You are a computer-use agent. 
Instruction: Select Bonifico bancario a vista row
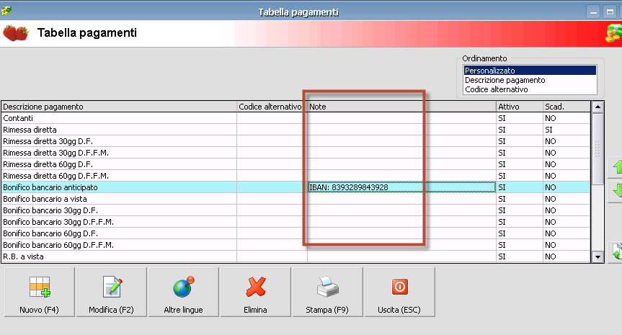(x=296, y=199)
